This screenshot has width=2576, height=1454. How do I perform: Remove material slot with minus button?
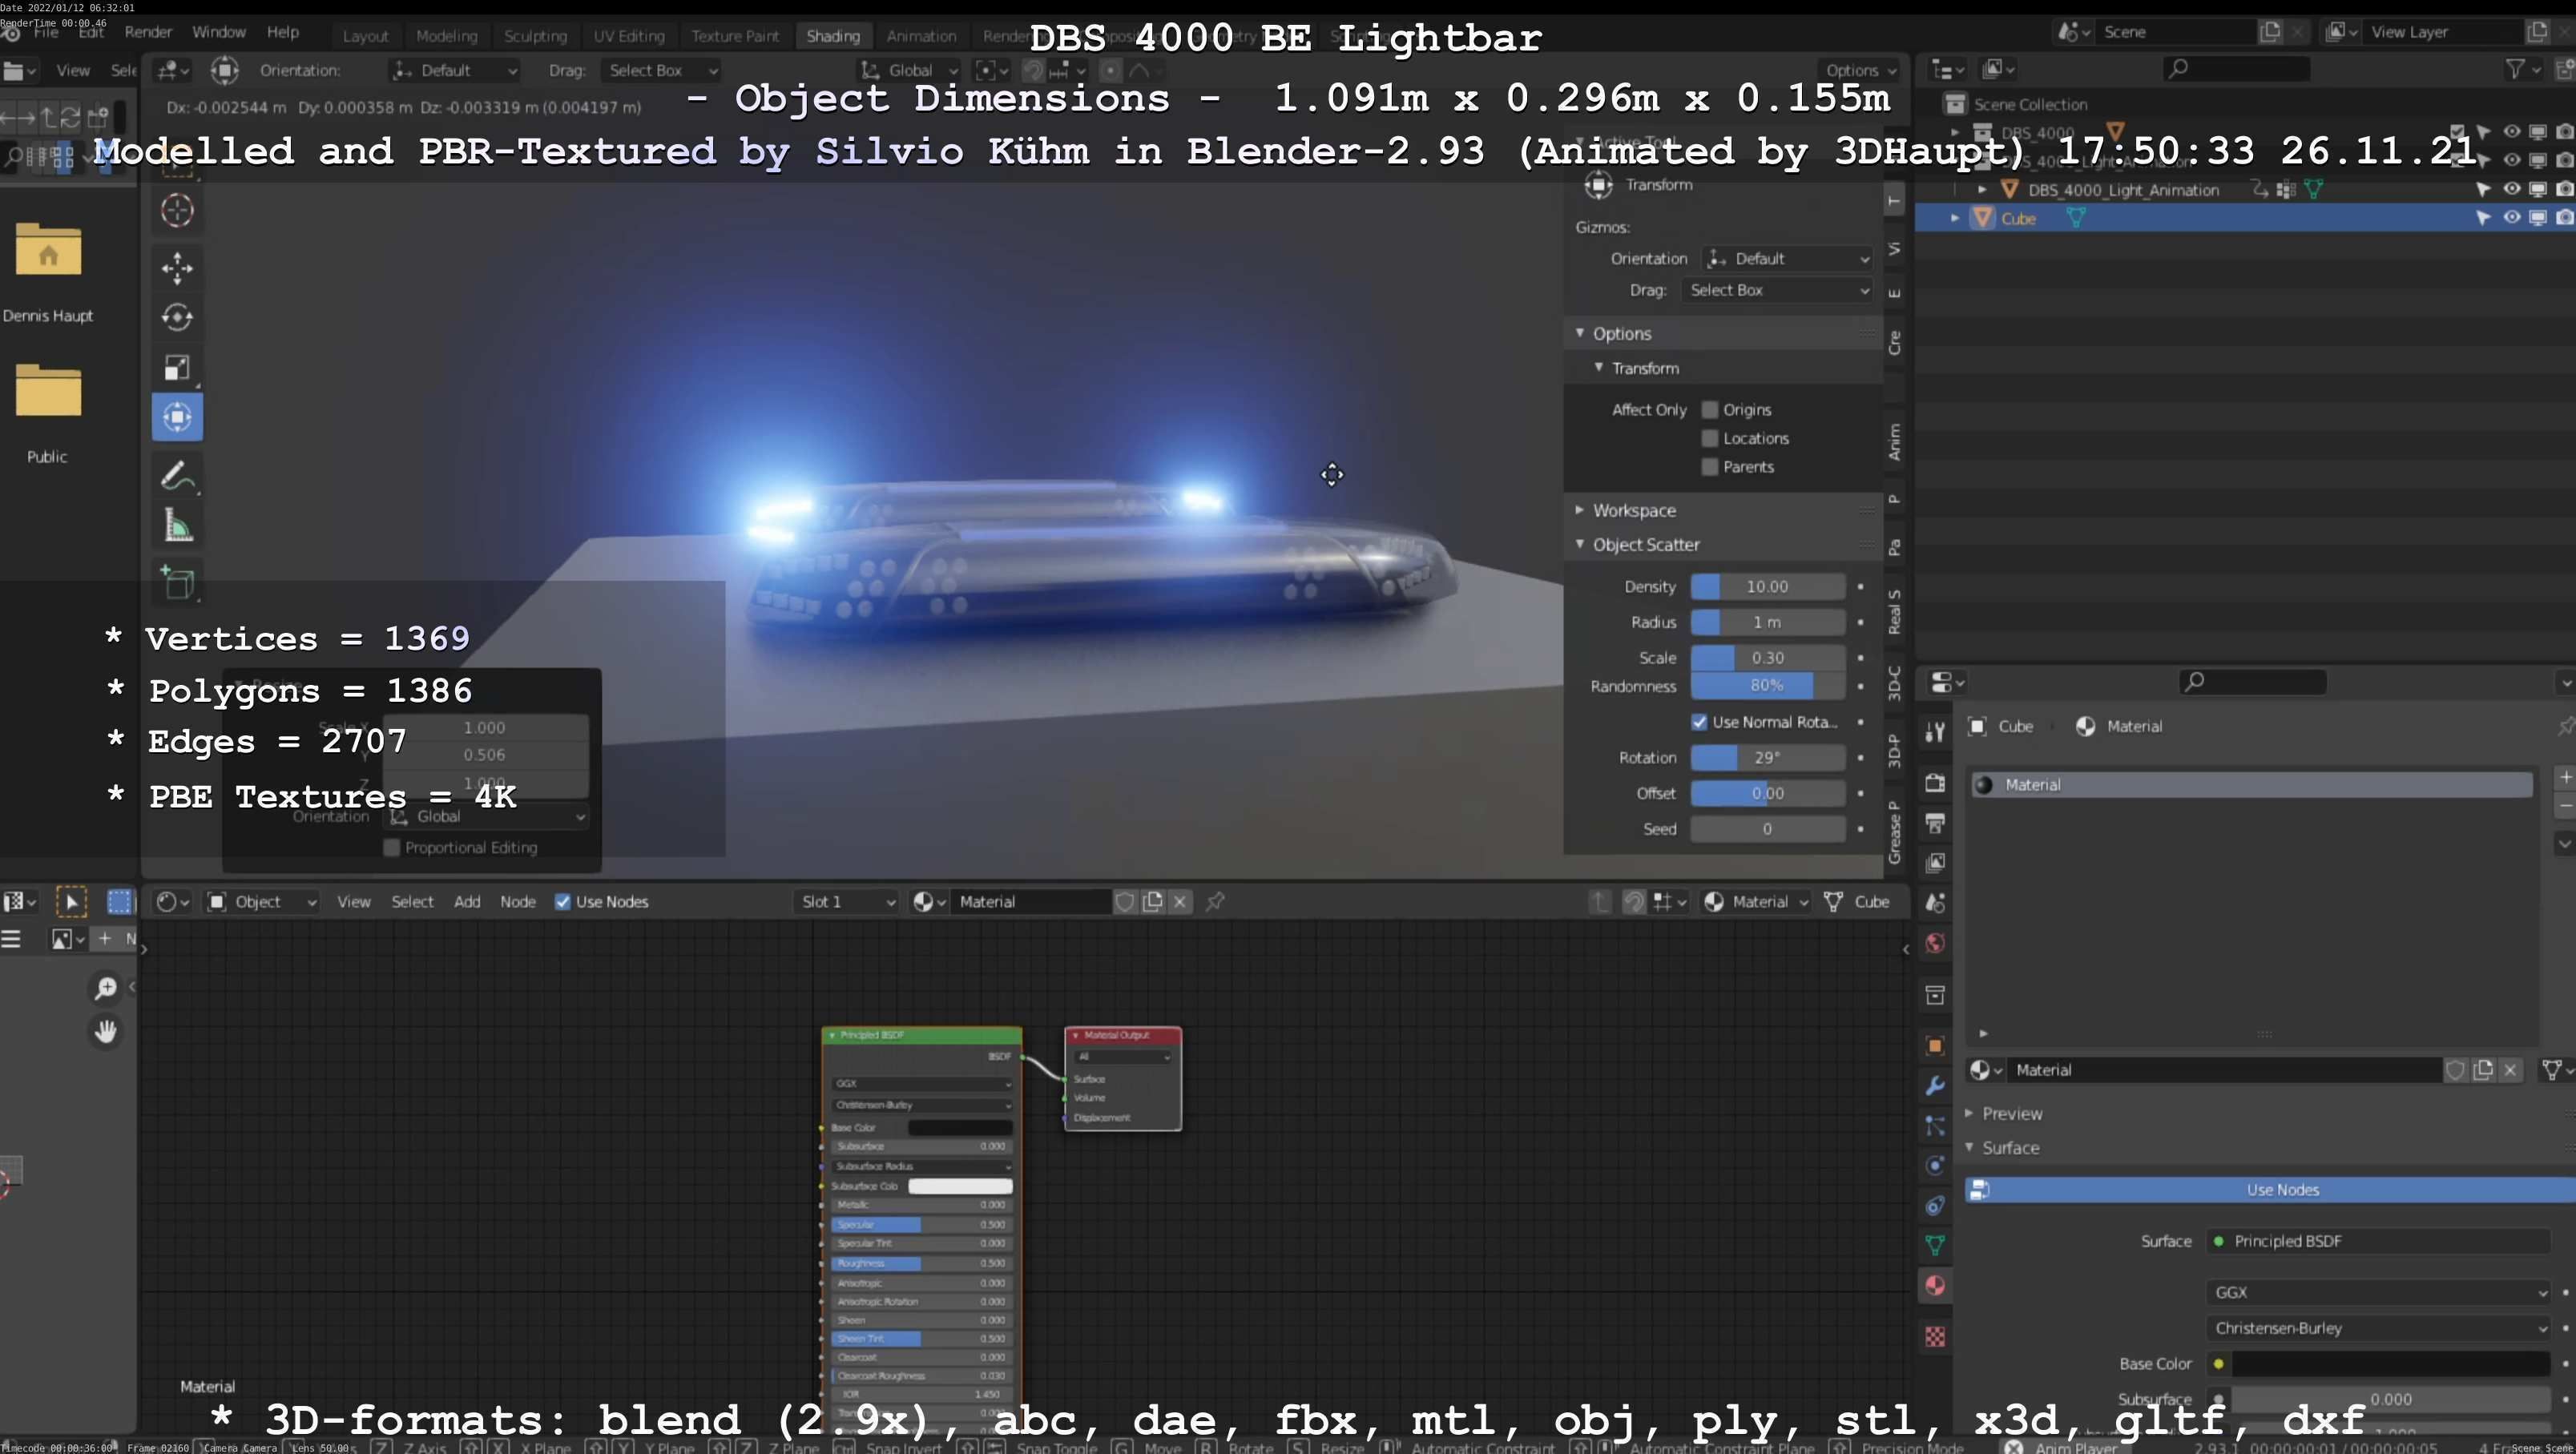pyautogui.click(x=2565, y=805)
